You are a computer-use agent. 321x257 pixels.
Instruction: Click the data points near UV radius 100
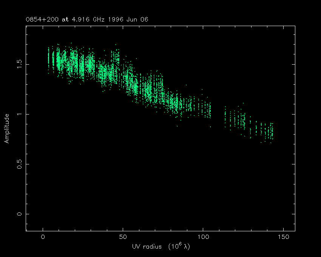[x=203, y=110]
